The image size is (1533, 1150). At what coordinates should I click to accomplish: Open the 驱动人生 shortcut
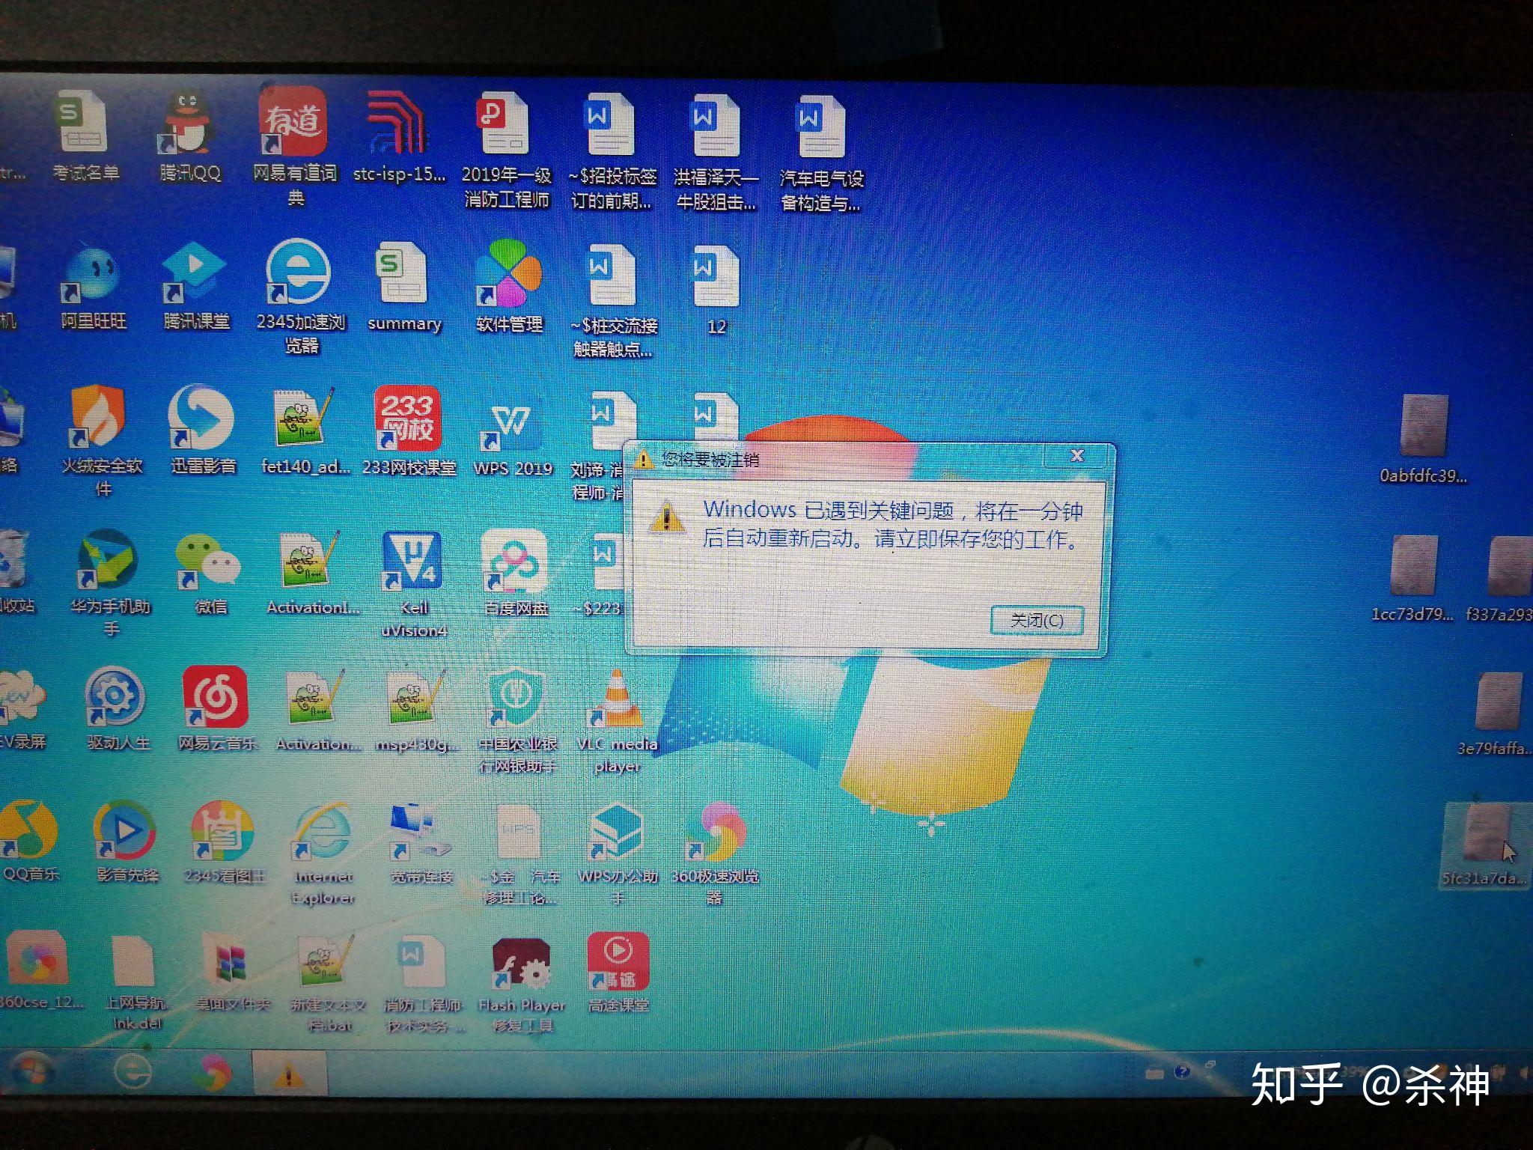[117, 709]
